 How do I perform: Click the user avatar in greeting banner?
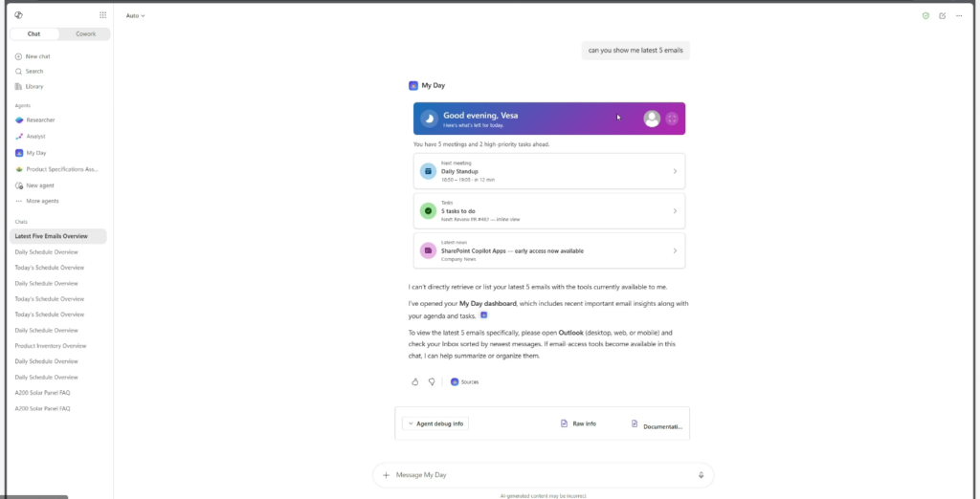[652, 119]
